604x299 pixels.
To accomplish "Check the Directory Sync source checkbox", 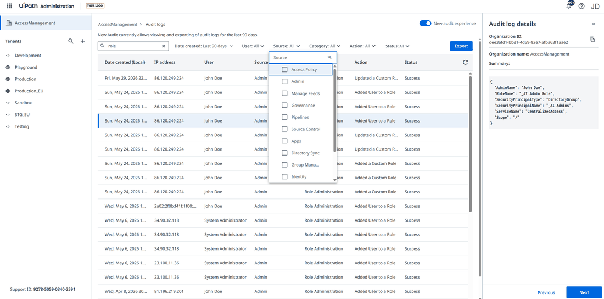I will click(x=284, y=153).
